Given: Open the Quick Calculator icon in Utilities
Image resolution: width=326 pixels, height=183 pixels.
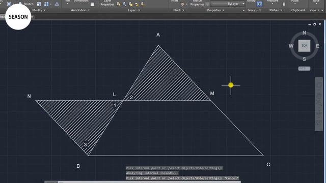Looking at the screenshot, I should tap(284, 4).
